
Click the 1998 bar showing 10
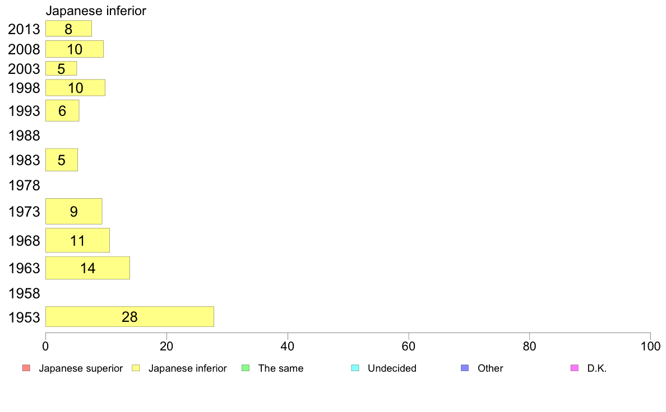pyautogui.click(x=75, y=88)
